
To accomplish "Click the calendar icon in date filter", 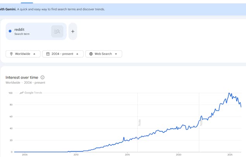I will (48, 54).
